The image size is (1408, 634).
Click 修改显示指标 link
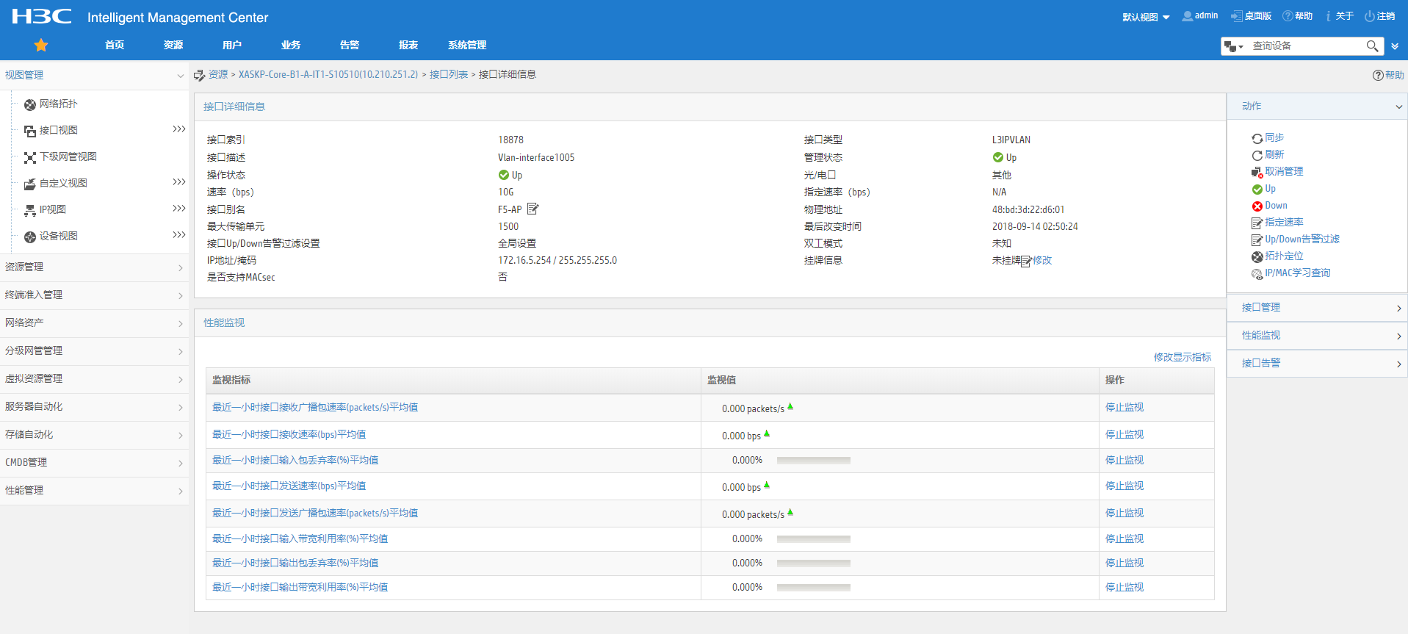click(x=1182, y=357)
